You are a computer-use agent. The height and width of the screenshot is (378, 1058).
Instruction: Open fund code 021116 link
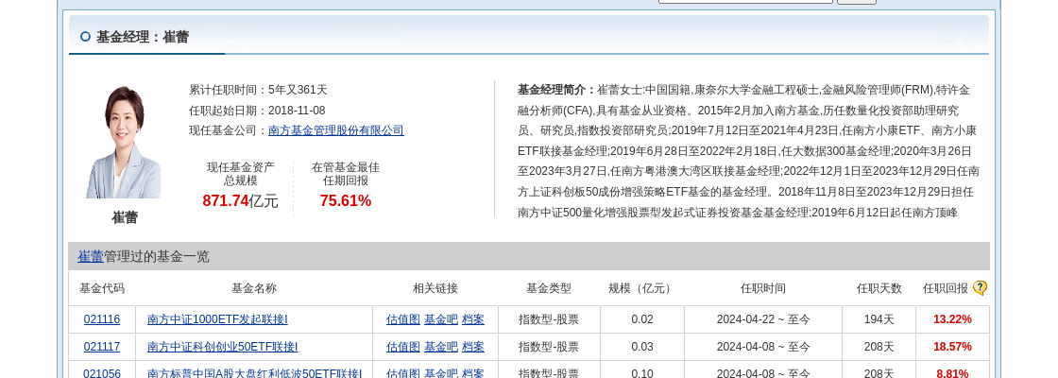click(102, 319)
